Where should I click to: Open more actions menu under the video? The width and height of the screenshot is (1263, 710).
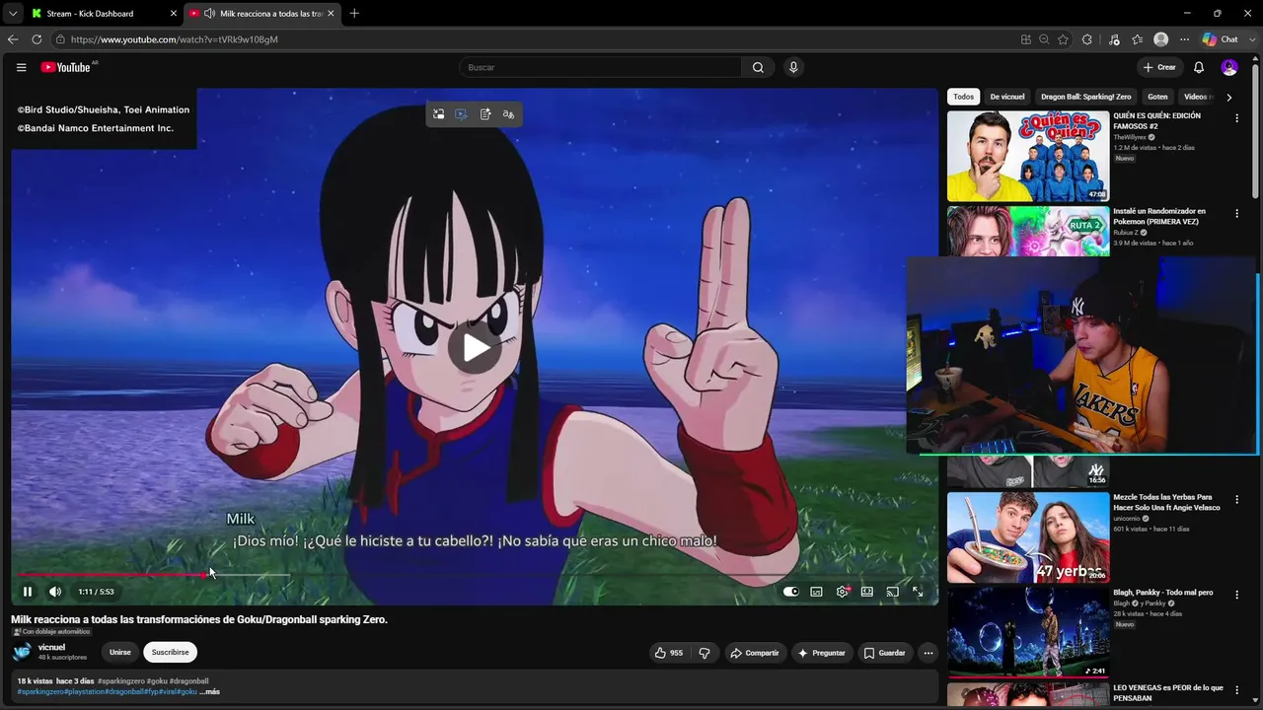point(928,653)
